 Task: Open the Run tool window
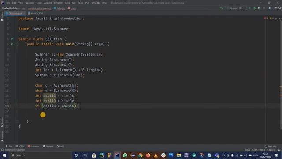[9, 146]
